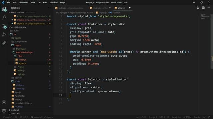Screen dimensions: 213x119
Task: Switch to the first index.js tab
Action: [x=70, y=8]
